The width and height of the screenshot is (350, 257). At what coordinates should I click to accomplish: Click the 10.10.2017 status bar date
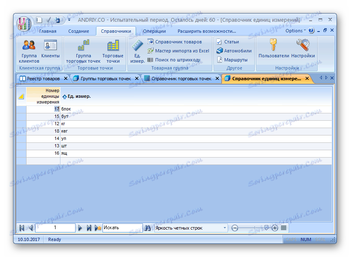29,239
